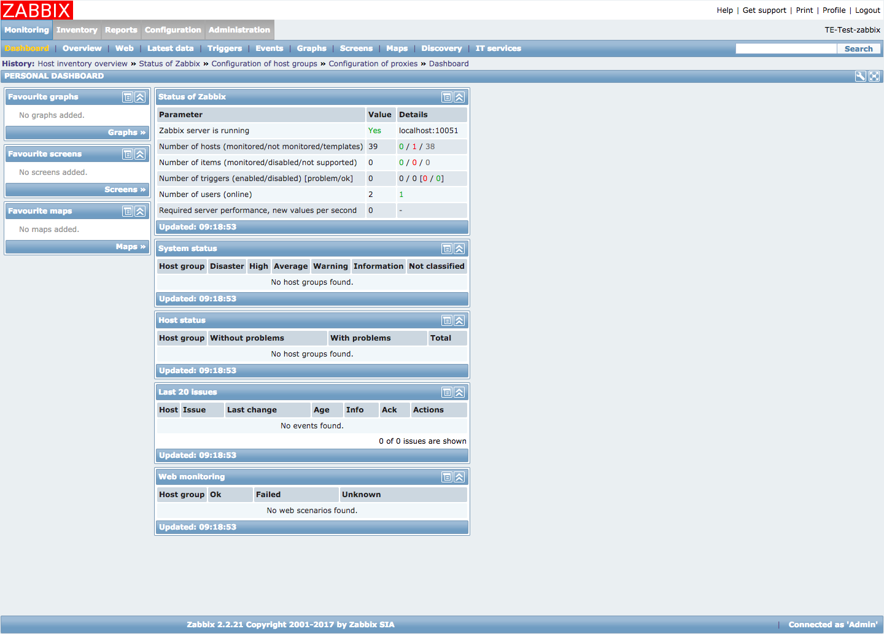This screenshot has height=634, width=884.
Task: Open the Events submenu item
Action: click(269, 48)
